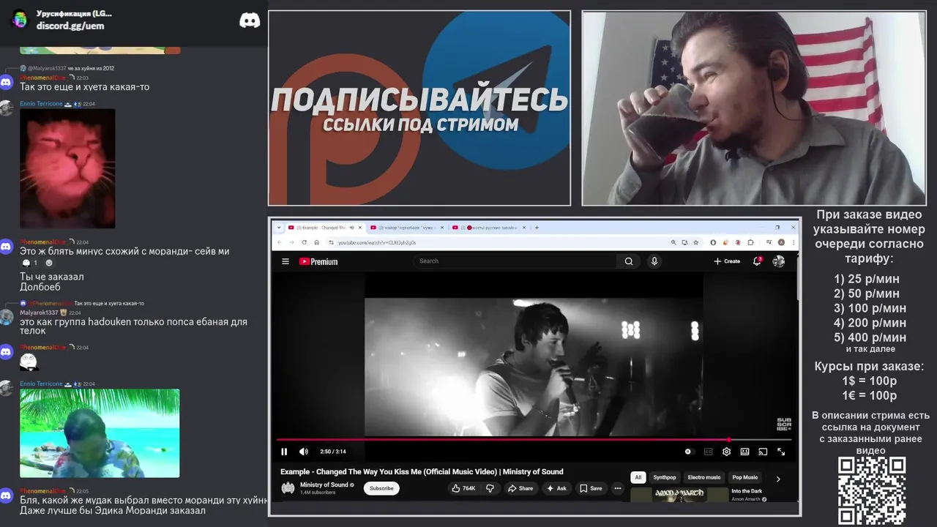
Task: Click the Ennio Terricone username at 22:04 above cat
Action: 41,104
